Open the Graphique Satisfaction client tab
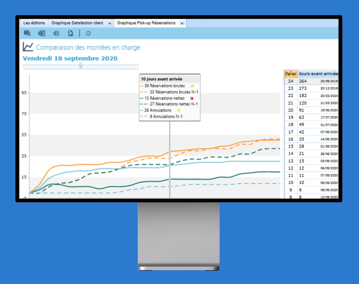The height and width of the screenshot is (284, 359). (77, 23)
